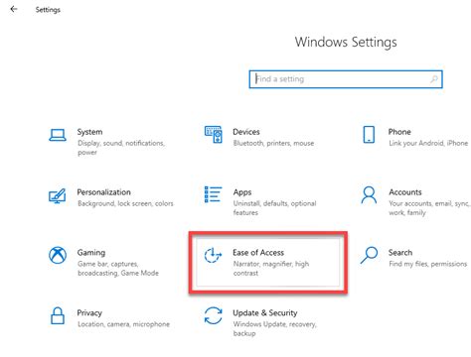471x357 pixels.
Task: Click 'Location, camera, microphone' text
Action: 123,324
